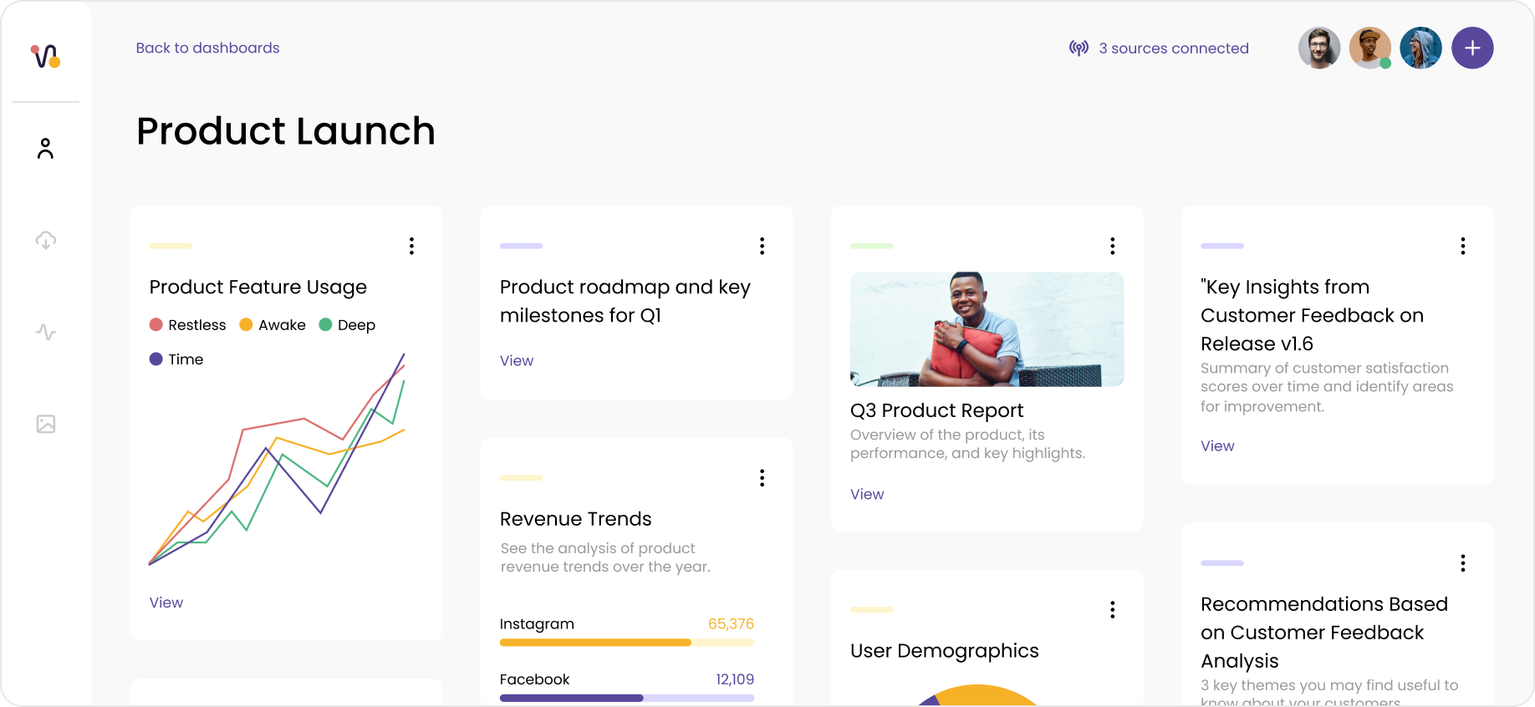Toggle the Awake series in chart legend

[x=273, y=325]
